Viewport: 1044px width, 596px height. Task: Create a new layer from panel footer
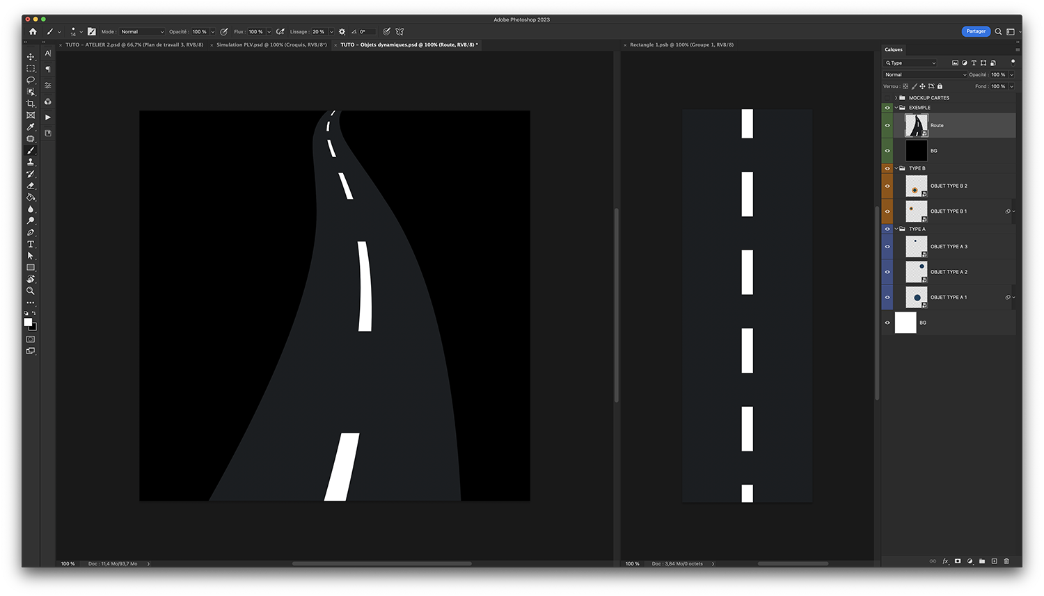tap(994, 561)
